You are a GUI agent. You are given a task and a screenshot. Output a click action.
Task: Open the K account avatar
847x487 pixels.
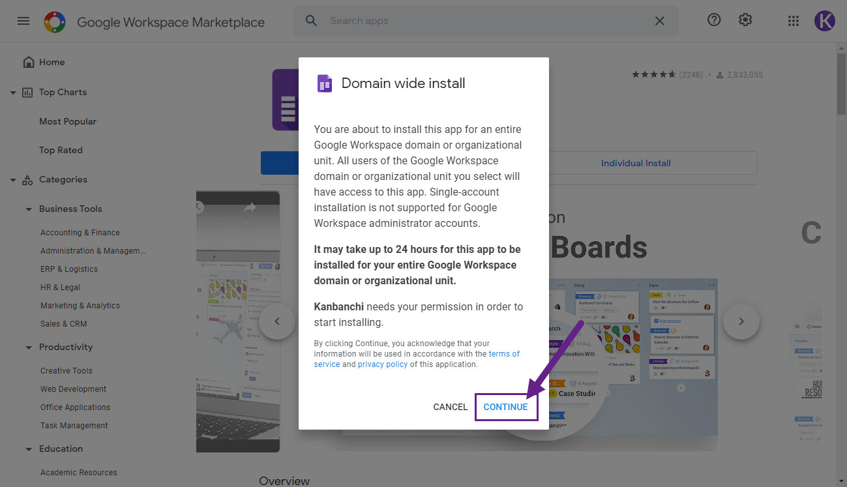825,21
